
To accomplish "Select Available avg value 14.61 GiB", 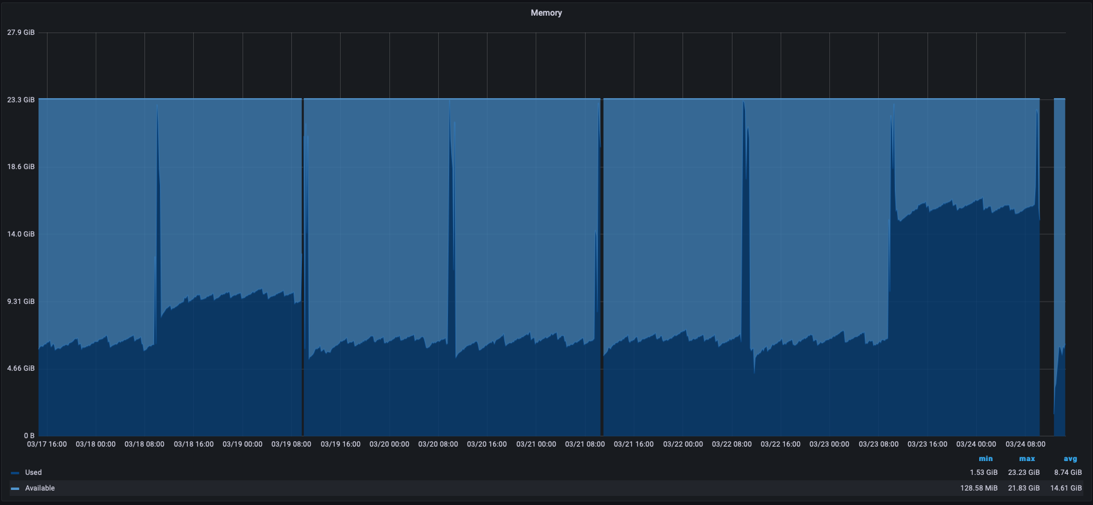I will tap(1066, 488).
